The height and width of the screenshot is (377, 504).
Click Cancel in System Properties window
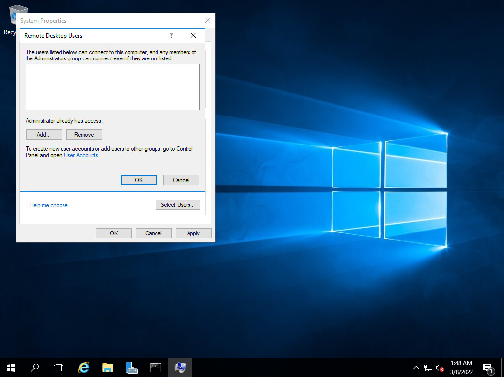[x=154, y=233]
